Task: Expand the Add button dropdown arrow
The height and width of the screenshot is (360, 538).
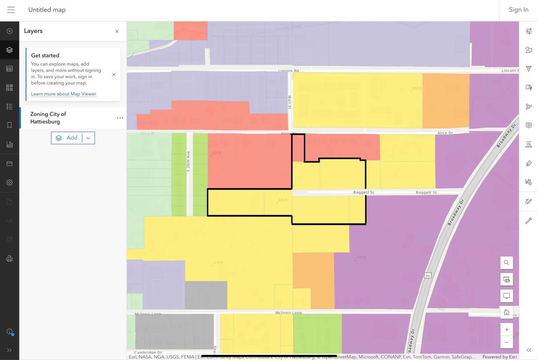Action: [x=88, y=138]
